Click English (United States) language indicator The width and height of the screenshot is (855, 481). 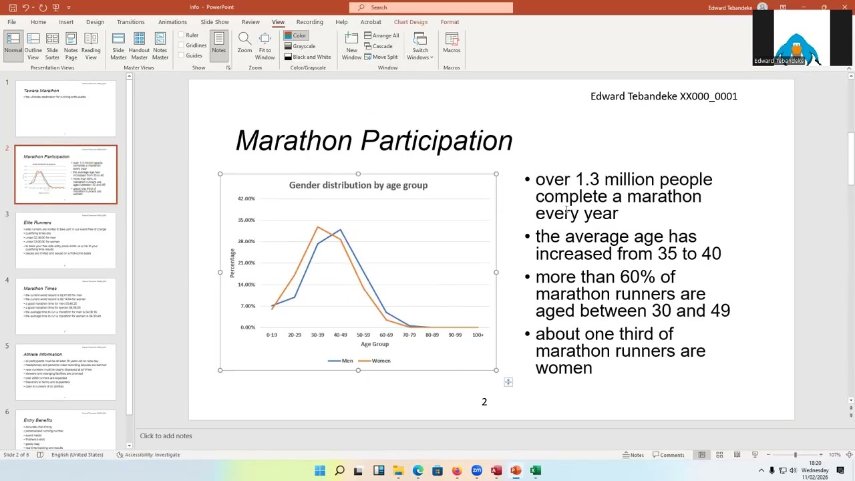[77, 455]
